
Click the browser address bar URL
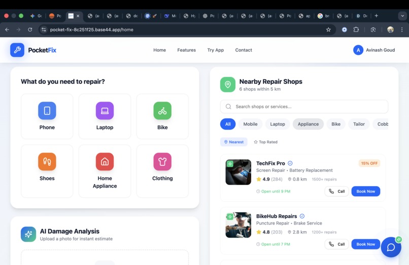pos(91,30)
